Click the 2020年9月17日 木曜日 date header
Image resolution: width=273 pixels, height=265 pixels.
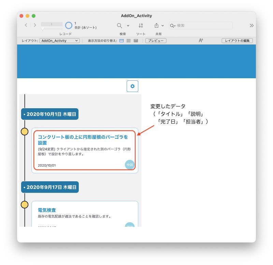[x=50, y=187]
